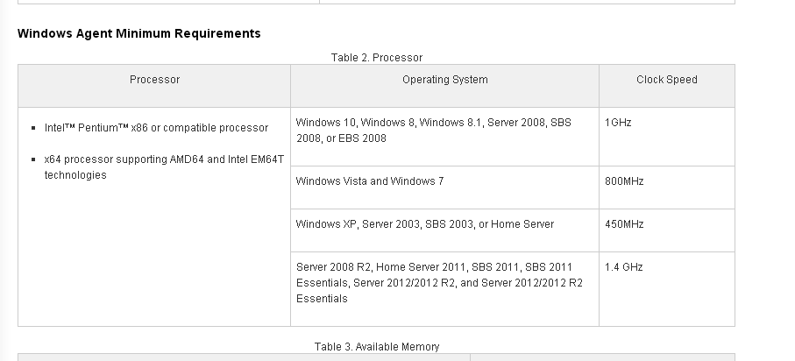Click the 450MHz clock speed value
795x361 pixels.
point(624,224)
